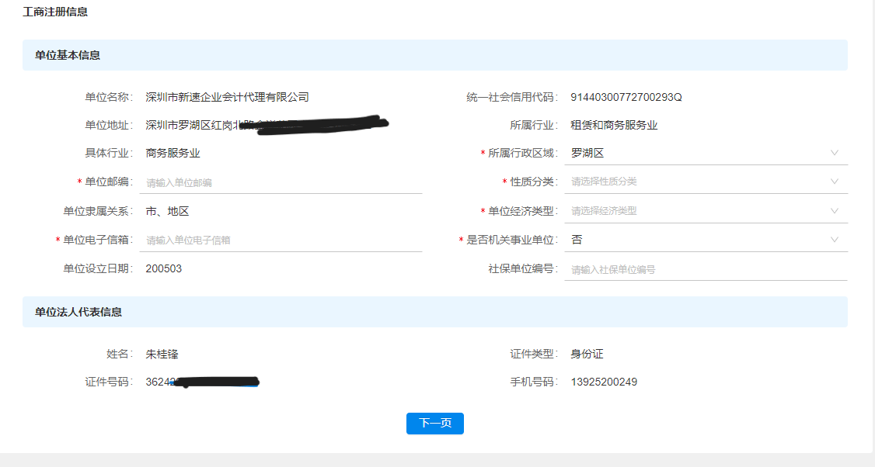
Task: Click the chevron arrow in 所属行政区域 field
Action: (834, 153)
